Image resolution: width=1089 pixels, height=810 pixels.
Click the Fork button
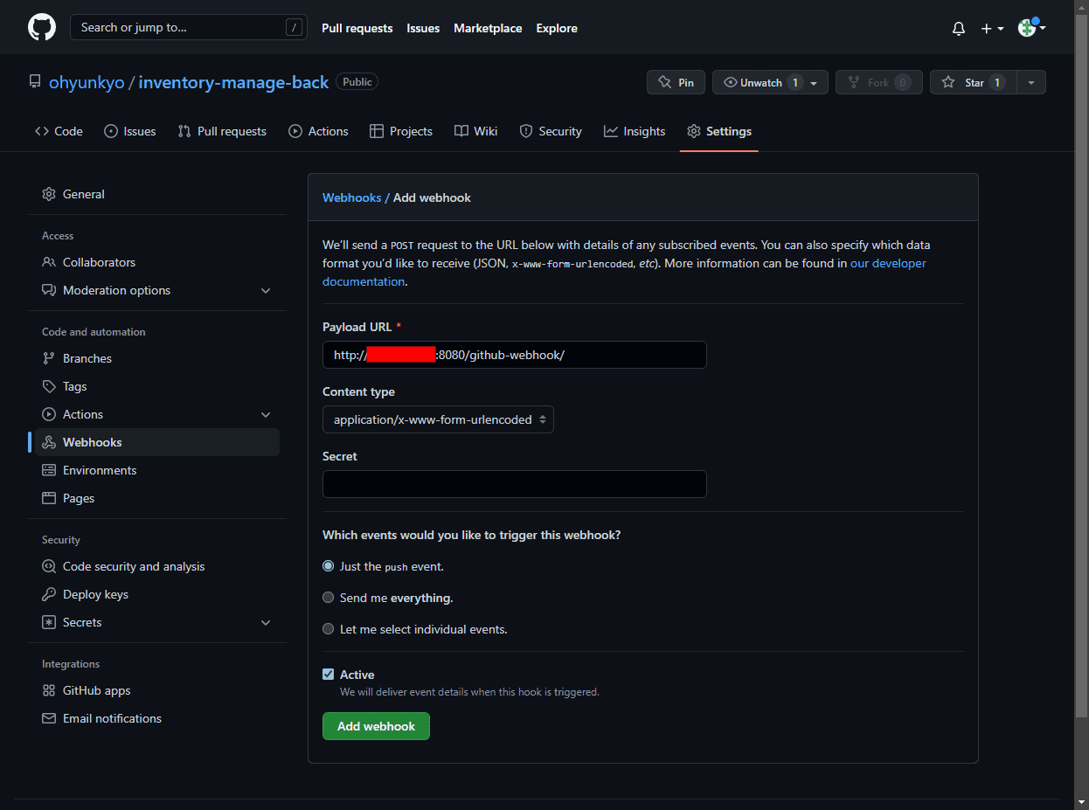(878, 82)
